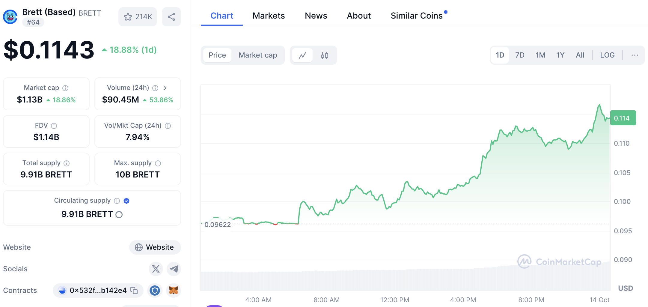This screenshot has width=648, height=307.
Task: Open Market cap info tooltip icon
Action: tap(65, 88)
